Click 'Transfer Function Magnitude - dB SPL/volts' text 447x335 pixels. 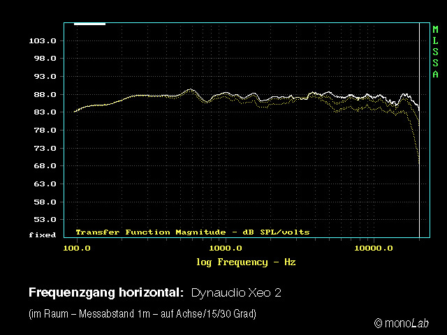click(x=193, y=232)
